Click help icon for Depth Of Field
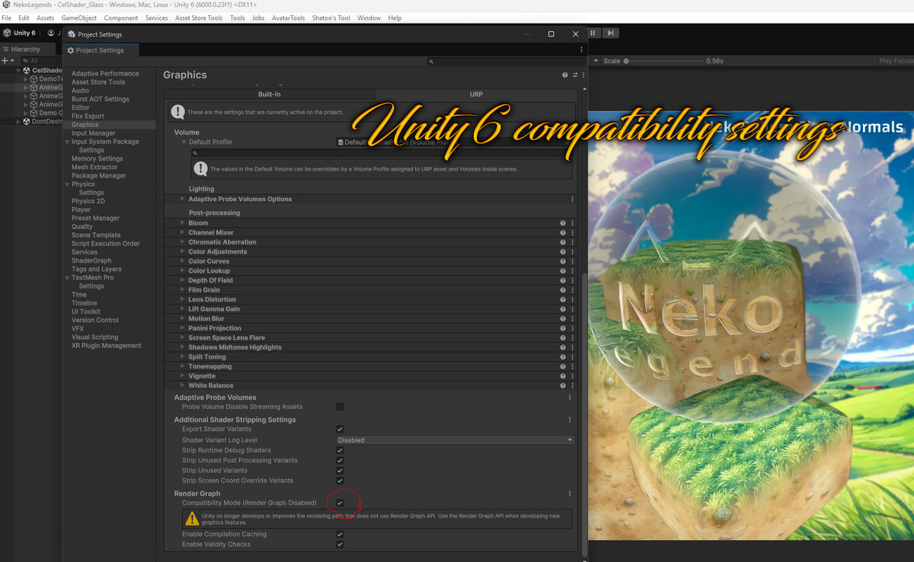Image resolution: width=914 pixels, height=562 pixels. pyautogui.click(x=563, y=280)
